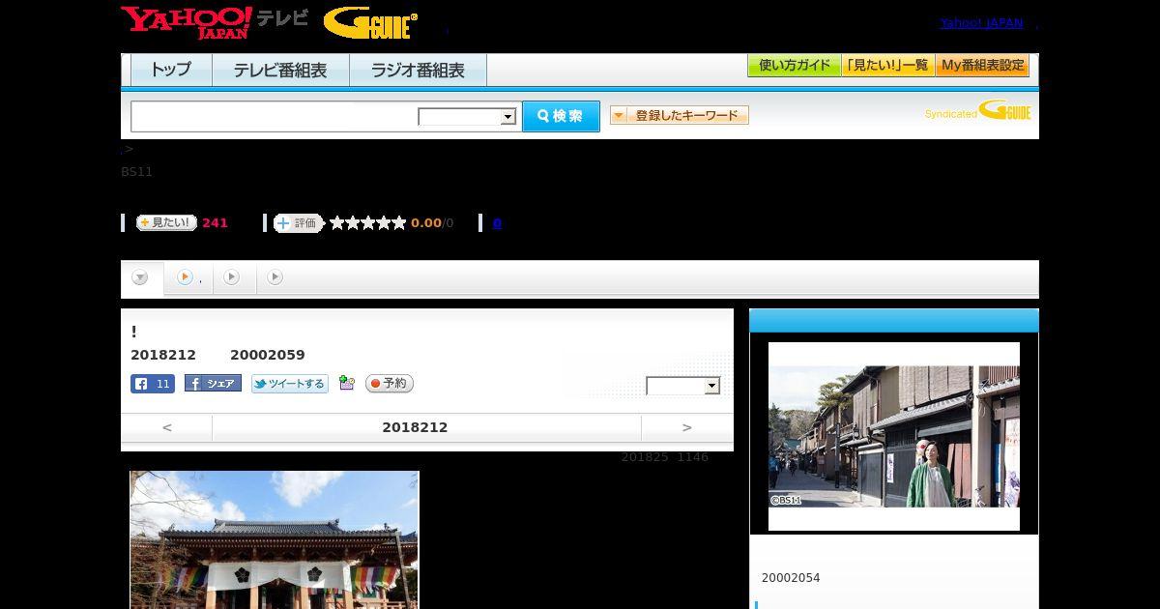
Task: Click the BS11 channel text
Action: 136,172
